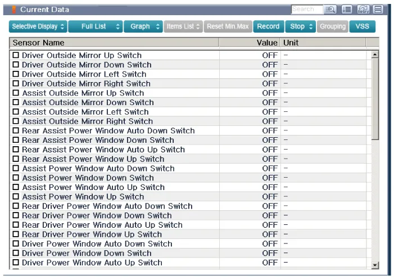394x280 pixels.
Task: Enable Driver Power Window Auto Down Switch
Action: pos(16,244)
